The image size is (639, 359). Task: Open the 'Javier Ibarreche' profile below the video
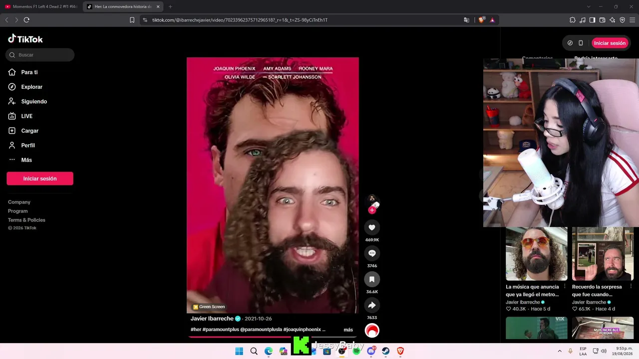(x=212, y=319)
